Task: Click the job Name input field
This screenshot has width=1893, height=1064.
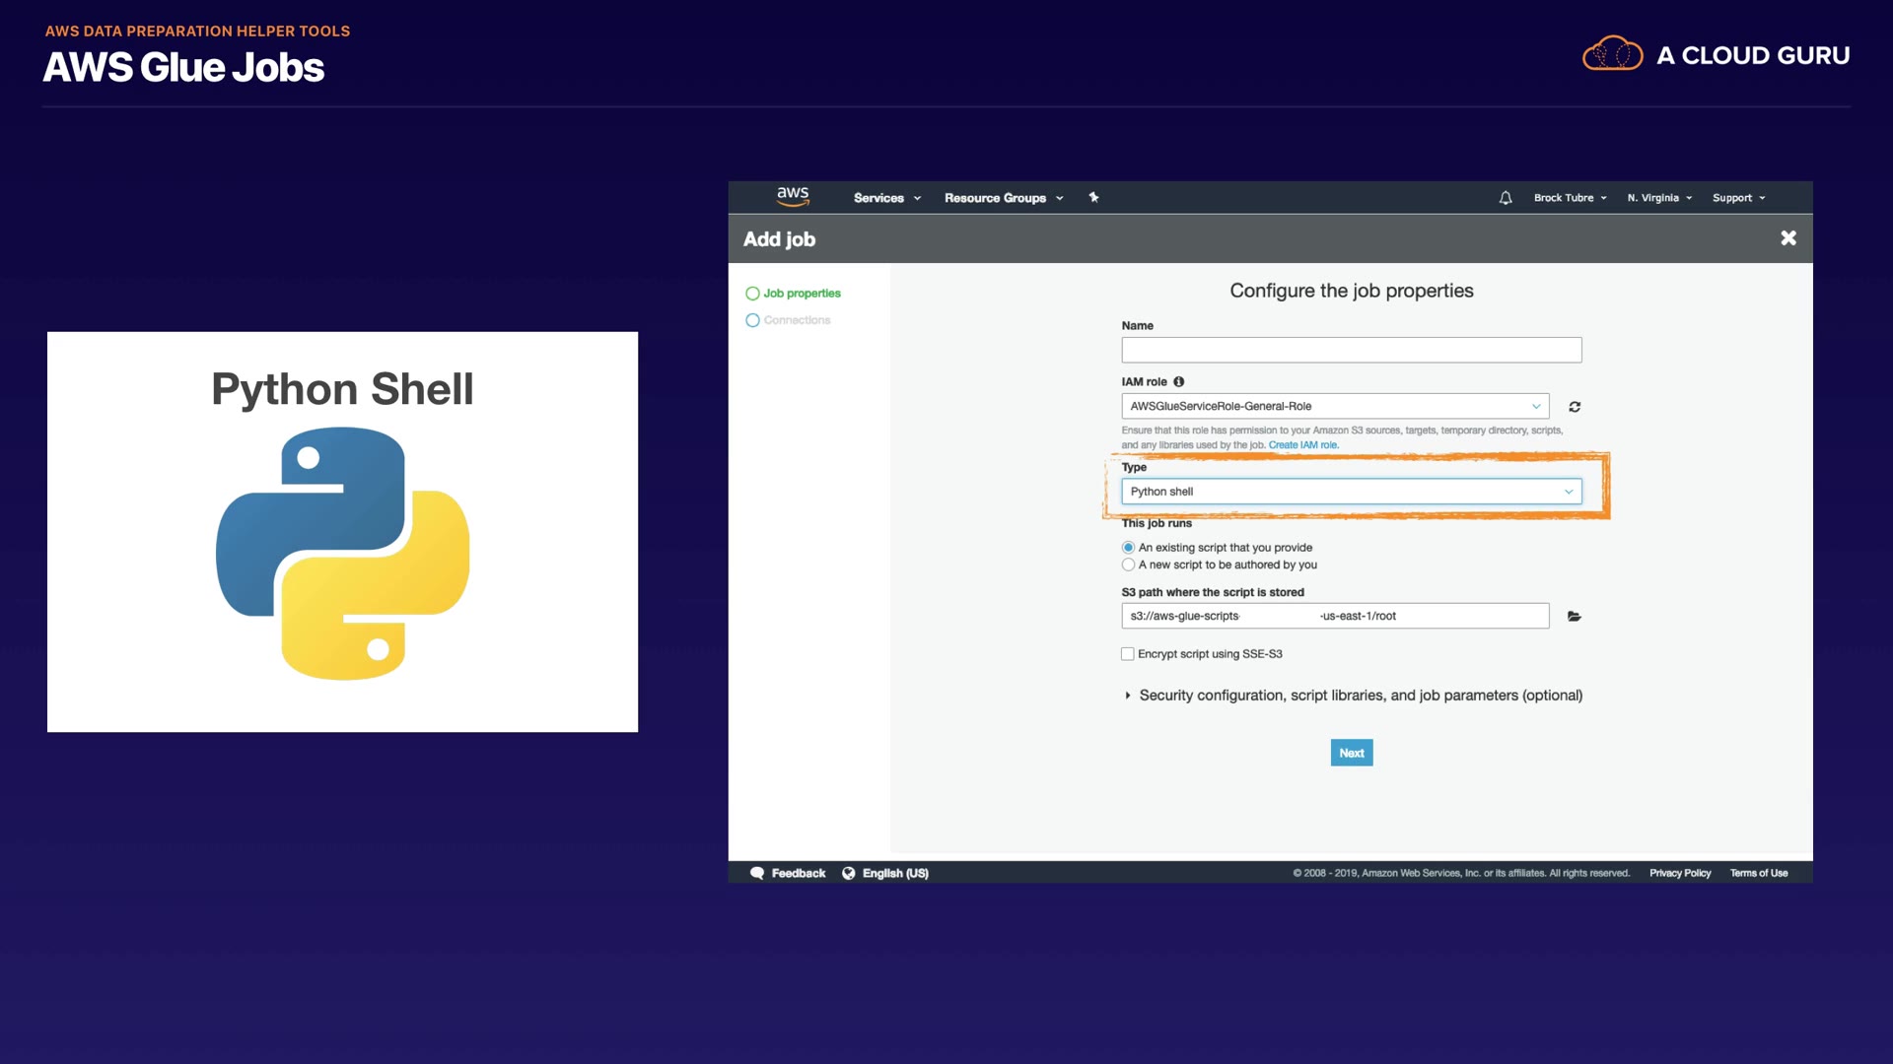Action: [x=1351, y=350]
